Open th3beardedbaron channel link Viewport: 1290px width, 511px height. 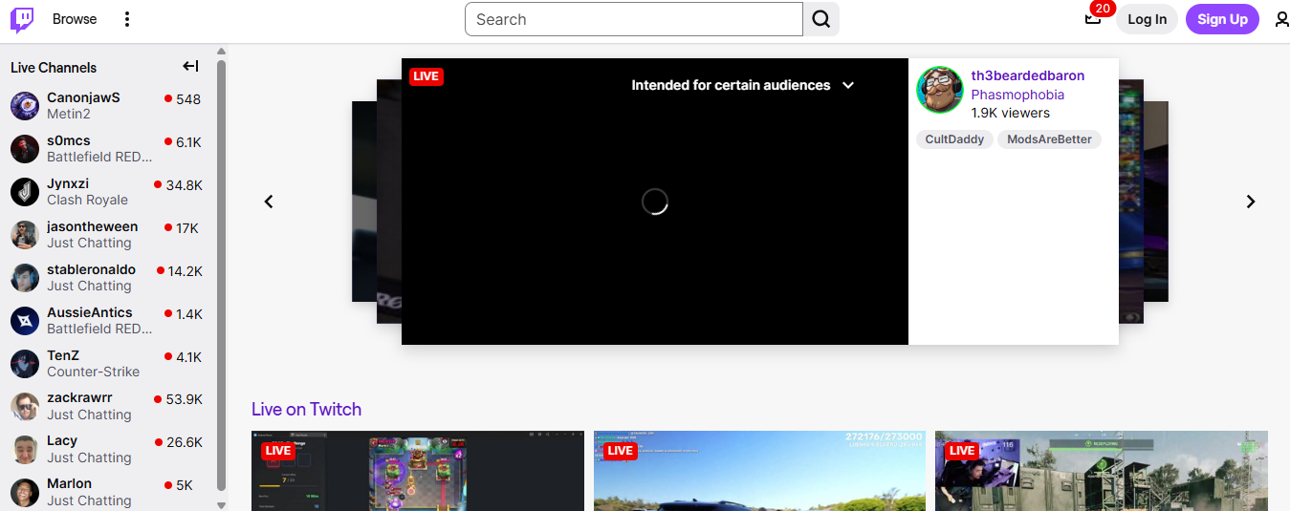1028,75
